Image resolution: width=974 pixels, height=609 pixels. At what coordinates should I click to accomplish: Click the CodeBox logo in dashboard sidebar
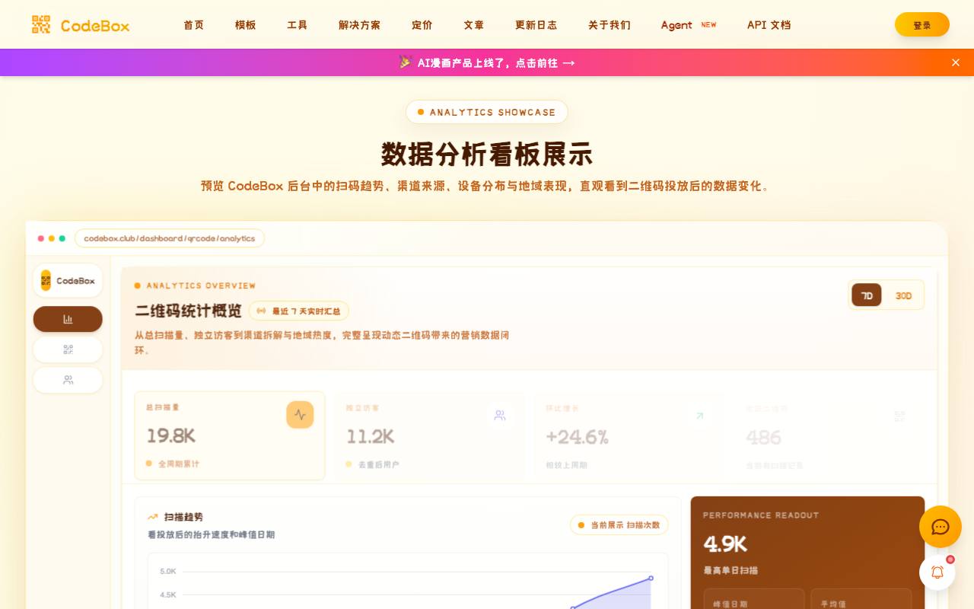(68, 280)
